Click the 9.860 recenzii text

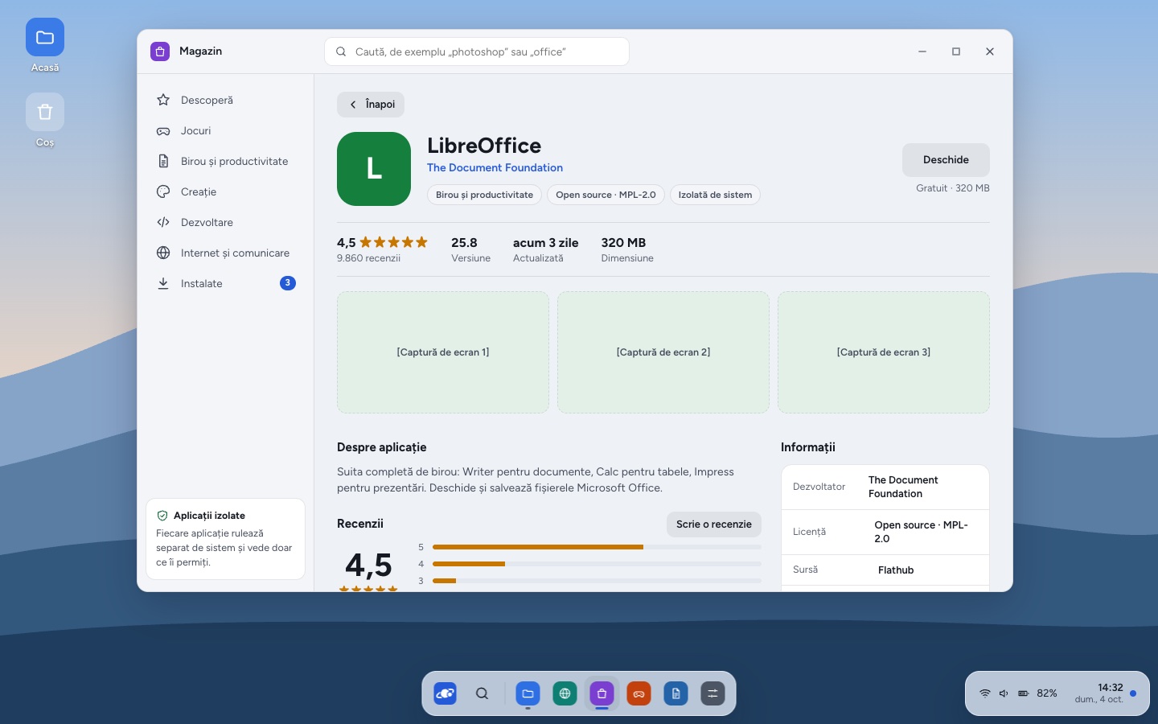[368, 258]
